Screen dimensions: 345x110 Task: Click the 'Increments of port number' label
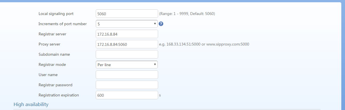[63, 24]
